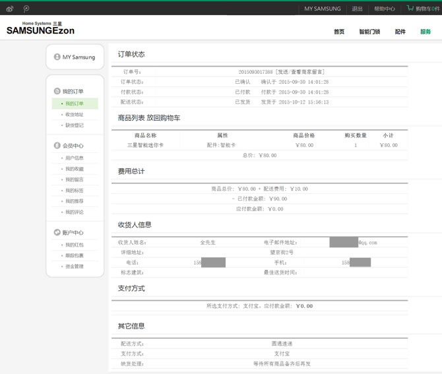Open 缺货登记 in sidebar

pyautogui.click(x=75, y=125)
